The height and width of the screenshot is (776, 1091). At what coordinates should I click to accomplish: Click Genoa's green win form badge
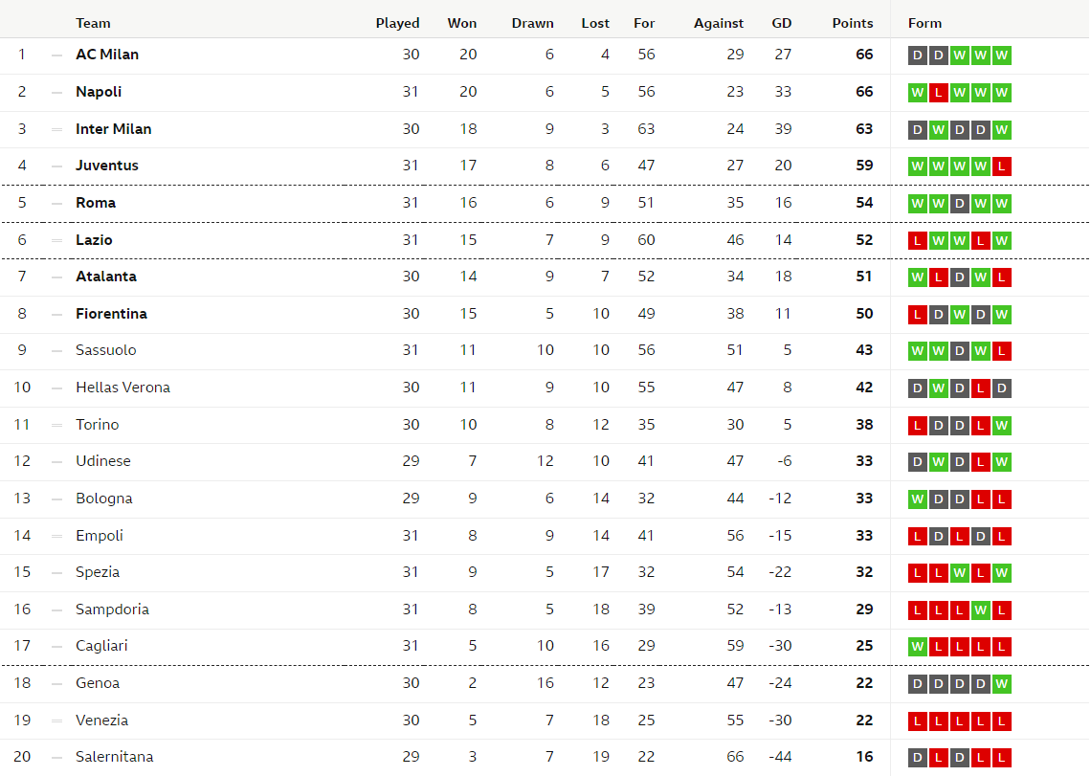(1001, 684)
